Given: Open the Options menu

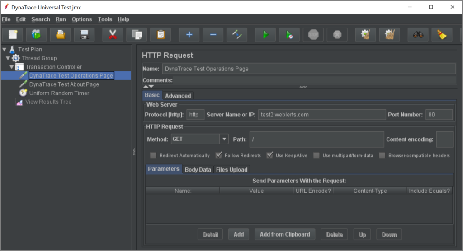Looking at the screenshot, I should pos(81,19).
